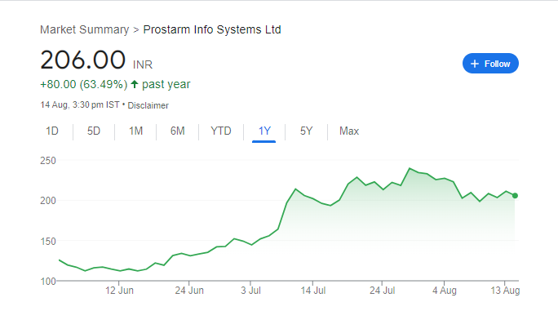This screenshot has width=558, height=311.
Task: Click the 3 Jul axis label
Action: point(250,291)
